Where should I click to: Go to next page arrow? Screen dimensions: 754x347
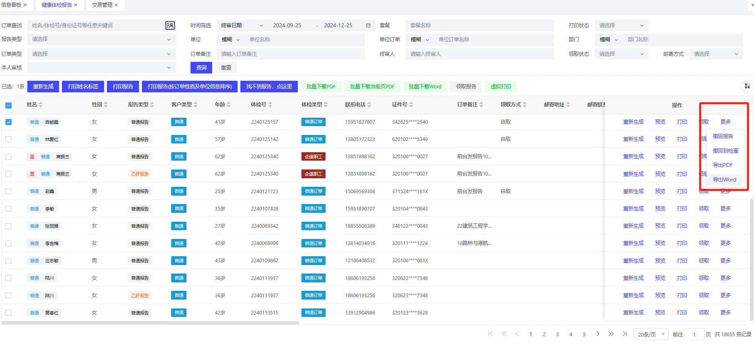coord(598,334)
